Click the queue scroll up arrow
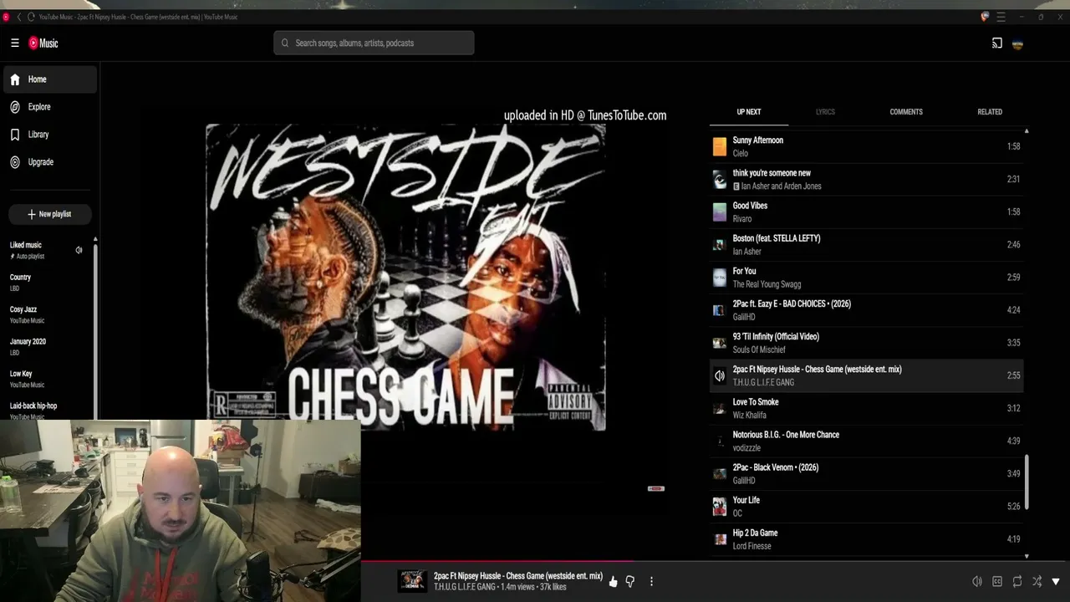Image resolution: width=1070 pixels, height=602 pixels. (1027, 131)
